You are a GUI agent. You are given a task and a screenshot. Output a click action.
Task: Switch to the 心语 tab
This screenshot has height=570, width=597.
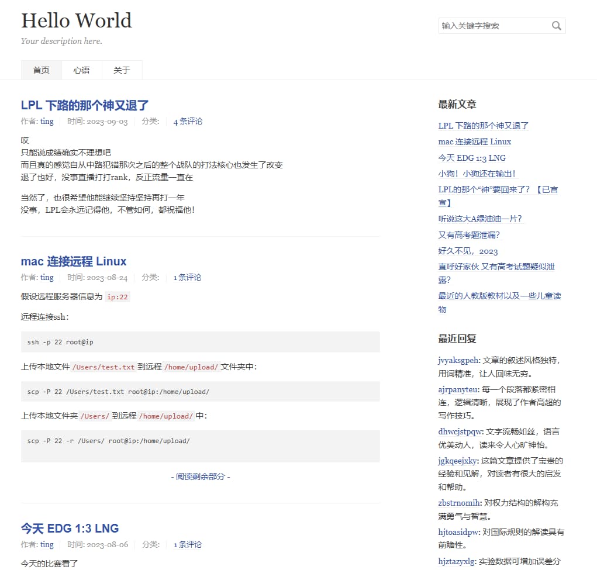pyautogui.click(x=82, y=70)
